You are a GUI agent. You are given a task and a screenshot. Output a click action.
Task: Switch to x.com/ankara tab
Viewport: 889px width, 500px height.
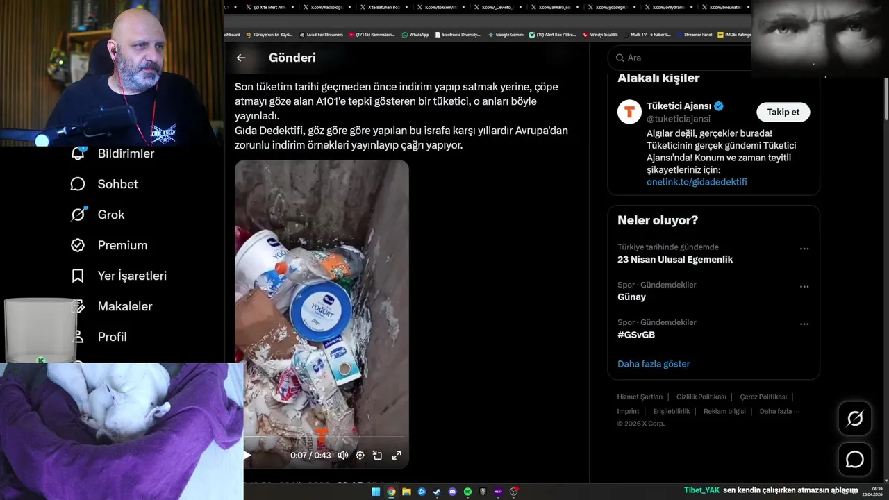click(x=554, y=7)
